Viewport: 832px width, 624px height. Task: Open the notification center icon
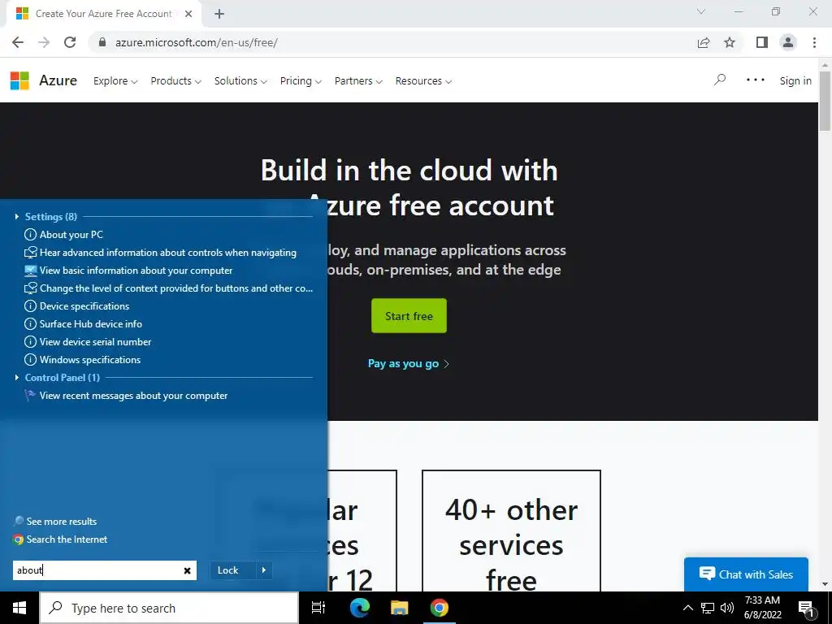[x=806, y=609]
